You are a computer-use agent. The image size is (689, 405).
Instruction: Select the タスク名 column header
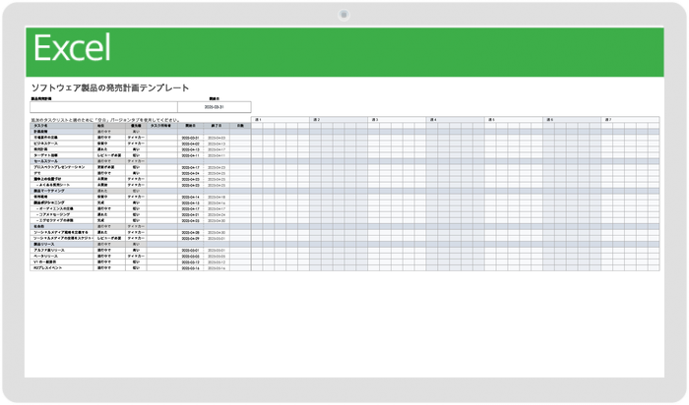41,126
